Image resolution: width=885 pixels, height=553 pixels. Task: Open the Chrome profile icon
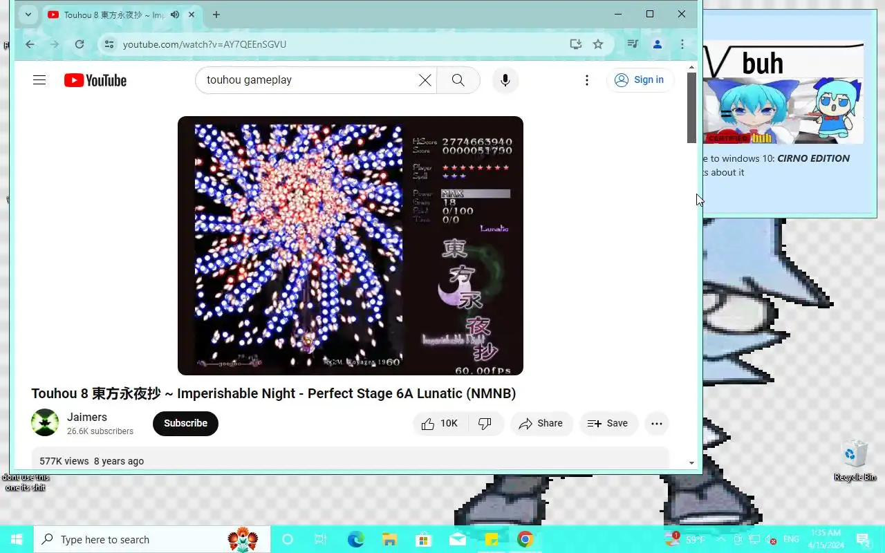657,44
